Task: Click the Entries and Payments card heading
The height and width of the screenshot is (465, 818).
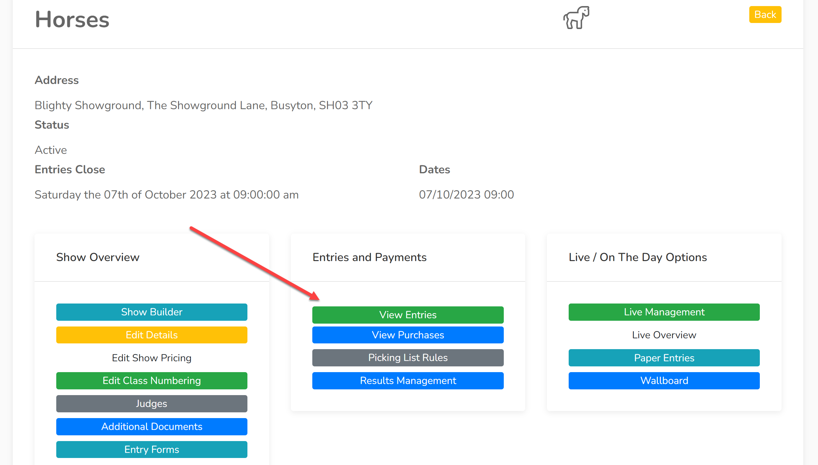Action: tap(369, 258)
